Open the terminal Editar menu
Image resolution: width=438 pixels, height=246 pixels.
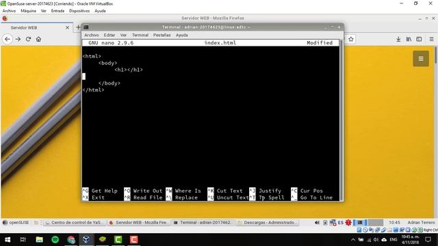coord(109,35)
